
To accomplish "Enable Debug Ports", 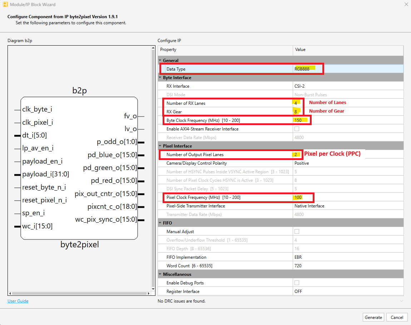I will click(297, 283).
